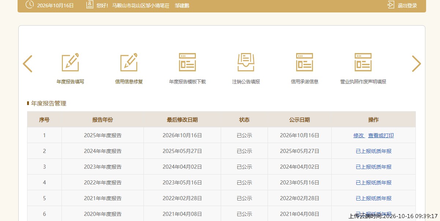Viewport: 440px width, 221px height.
Task: Click the clock icon beside the date
Action: (30, 5)
